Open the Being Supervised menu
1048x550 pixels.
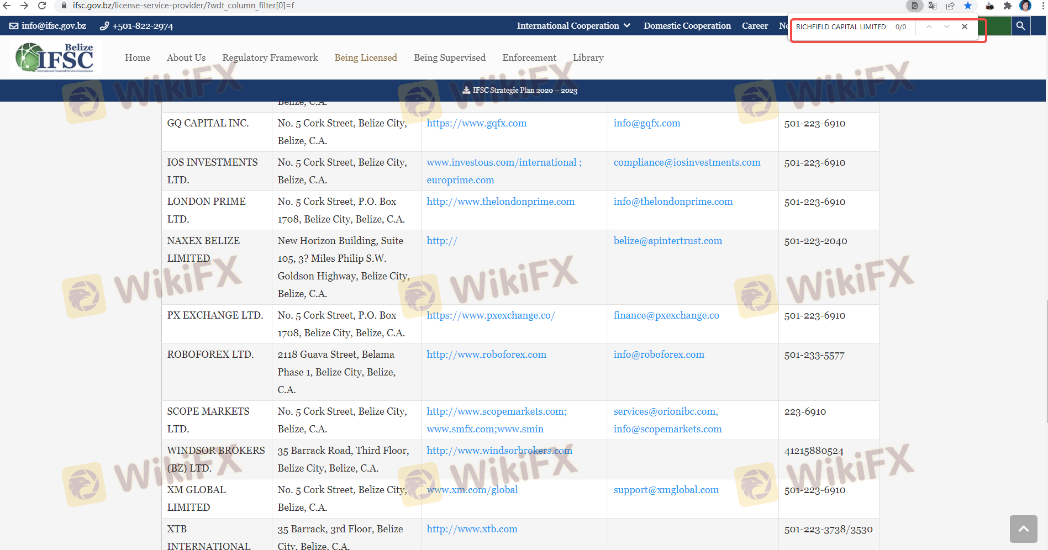(450, 57)
